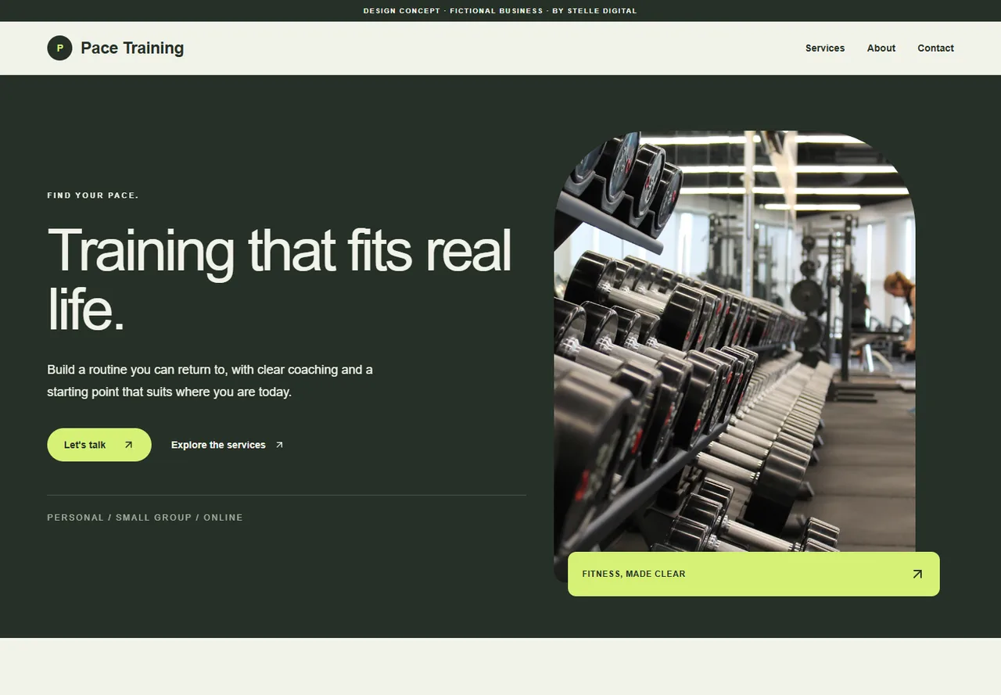Open the Contact nav link
The width and height of the screenshot is (1001, 695).
click(x=935, y=48)
